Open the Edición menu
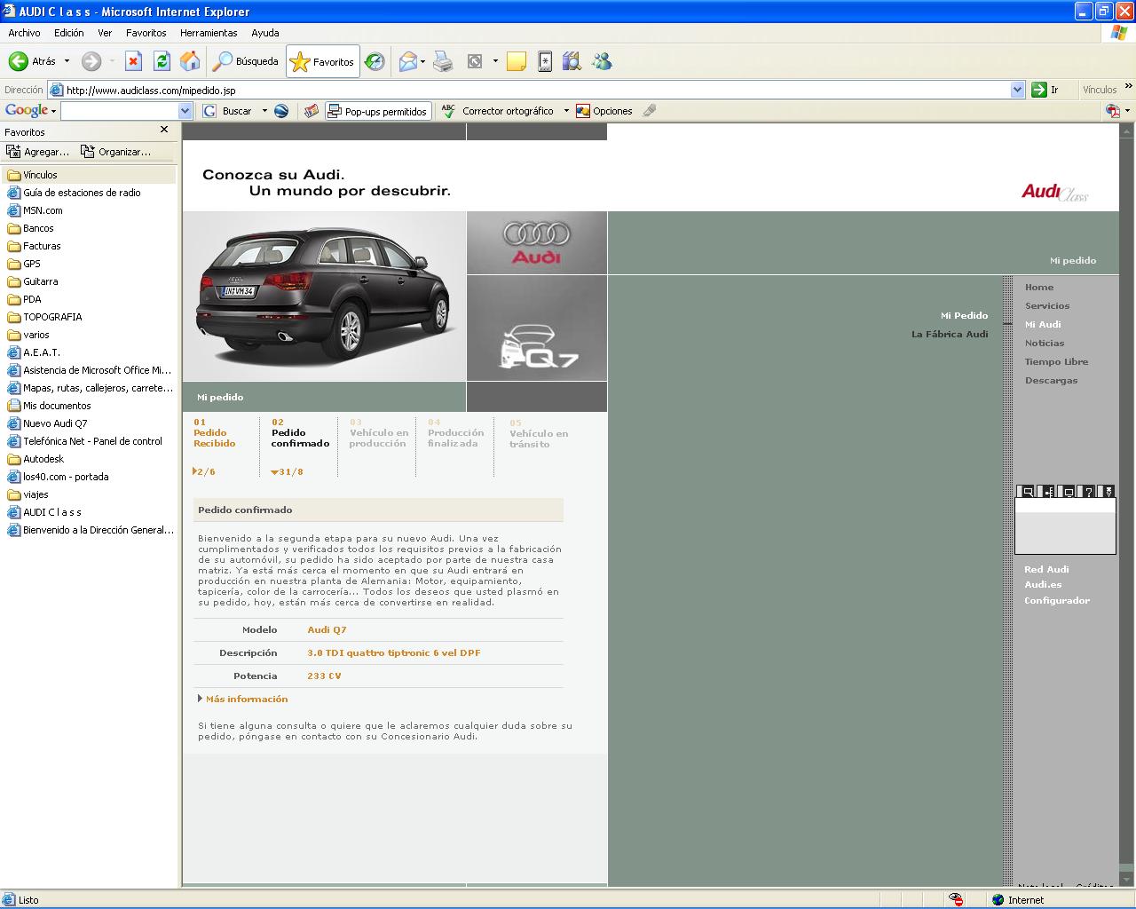1136x909 pixels. coord(68,33)
